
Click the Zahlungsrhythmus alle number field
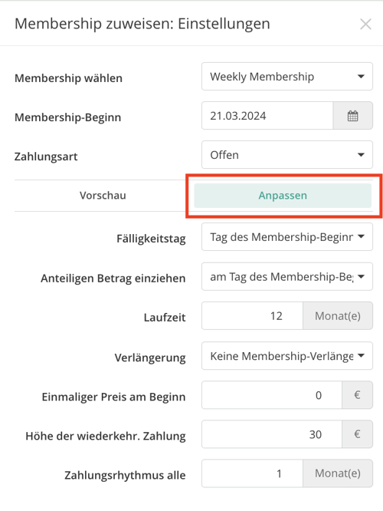pyautogui.click(x=252, y=473)
